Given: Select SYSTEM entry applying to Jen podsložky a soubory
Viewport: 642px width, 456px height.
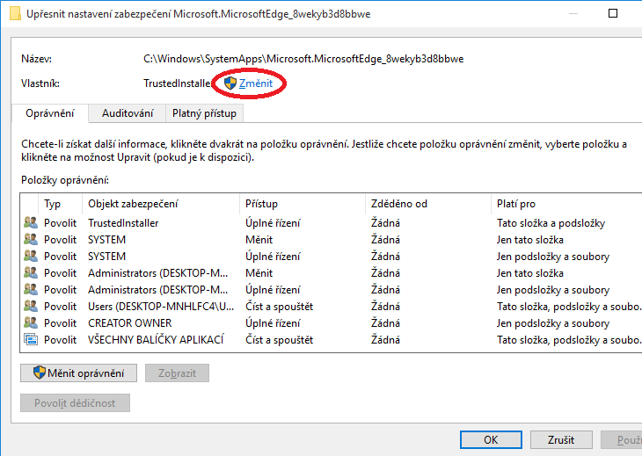Looking at the screenshot, I should (332, 257).
